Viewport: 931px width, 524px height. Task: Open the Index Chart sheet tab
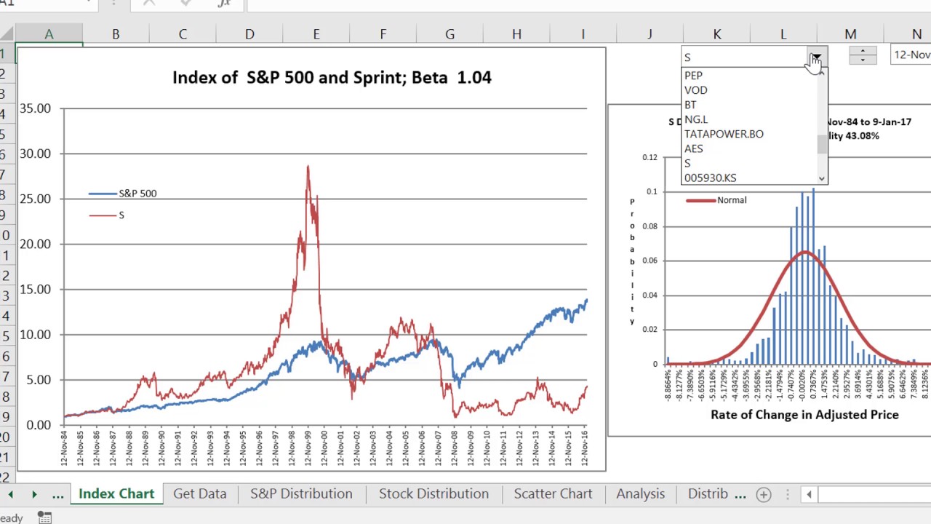click(x=116, y=493)
